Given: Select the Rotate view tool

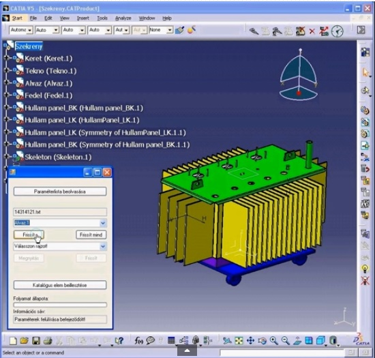Looking at the screenshot, I should pos(262,340).
